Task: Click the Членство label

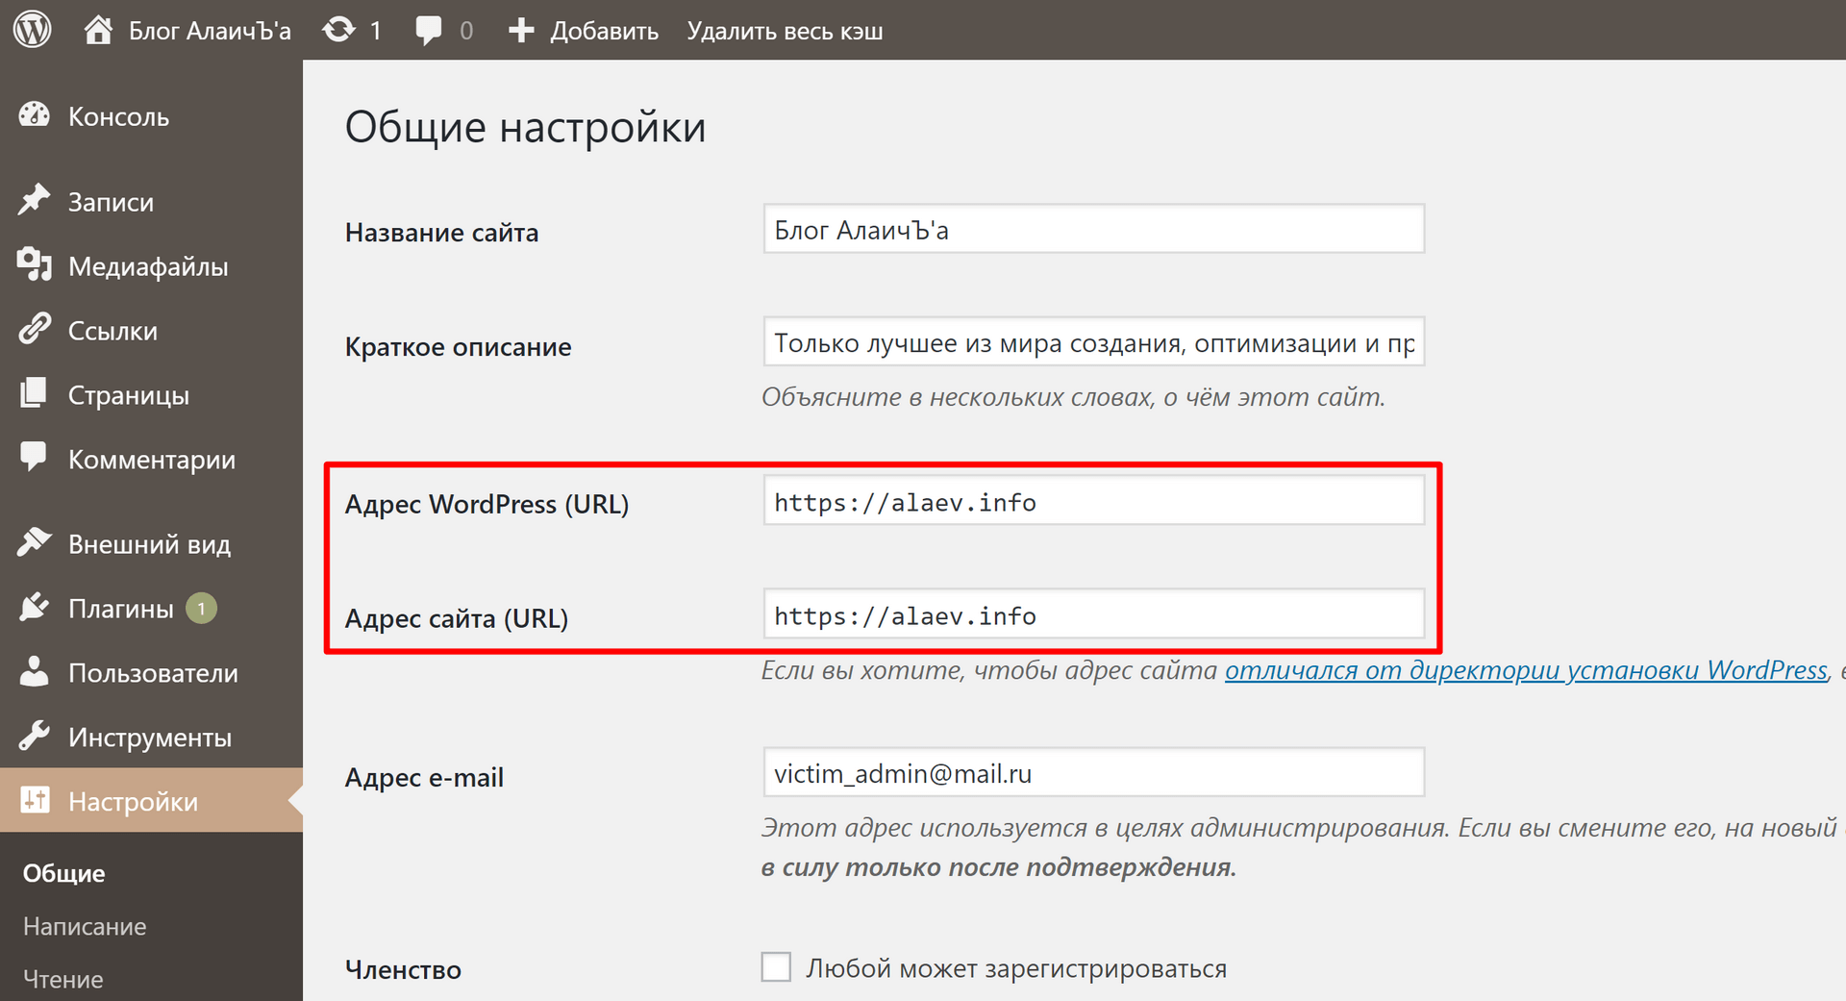Action: [x=403, y=969]
